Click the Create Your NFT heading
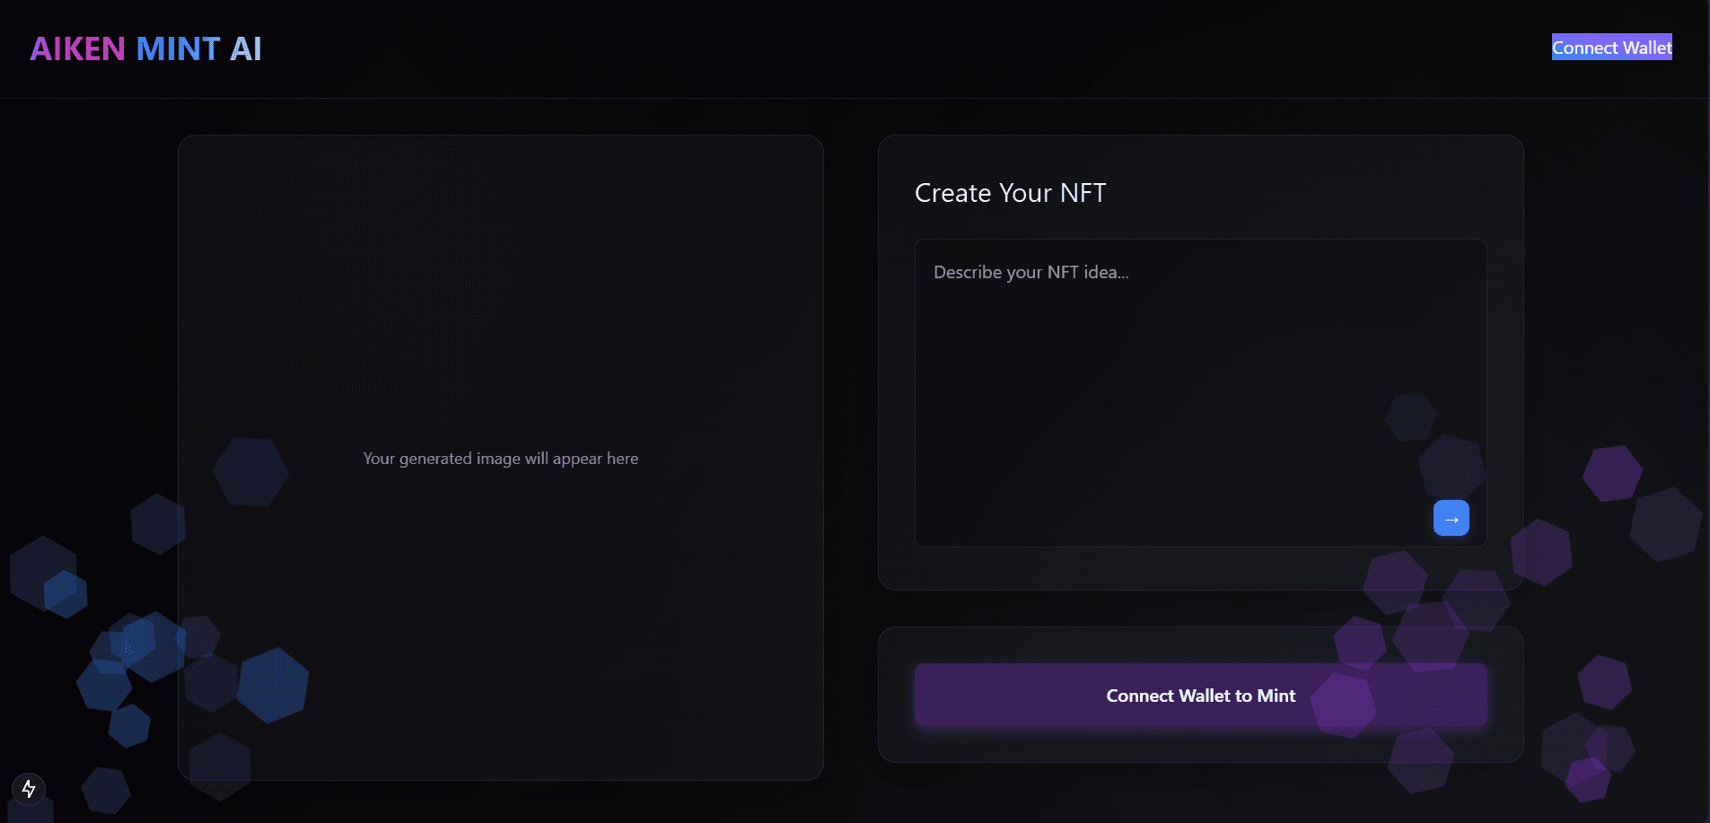The height and width of the screenshot is (823, 1710). [1010, 193]
